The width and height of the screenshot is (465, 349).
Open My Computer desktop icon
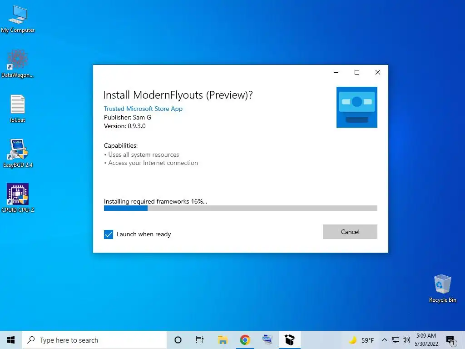point(18,19)
